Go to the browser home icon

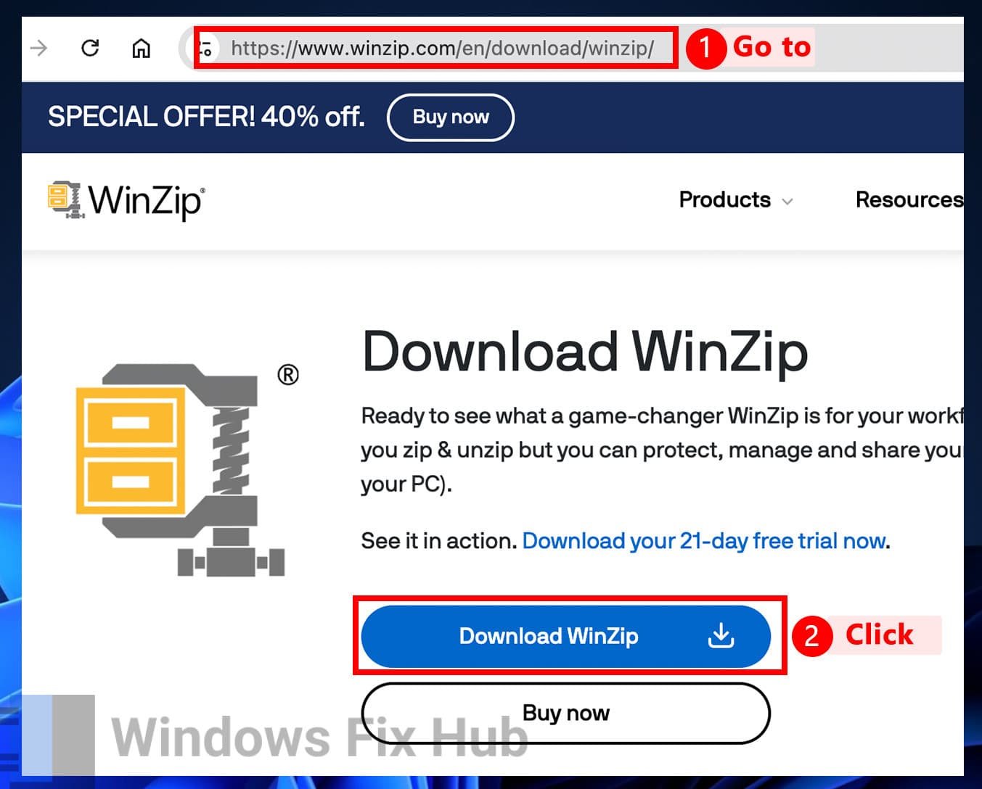coord(141,49)
